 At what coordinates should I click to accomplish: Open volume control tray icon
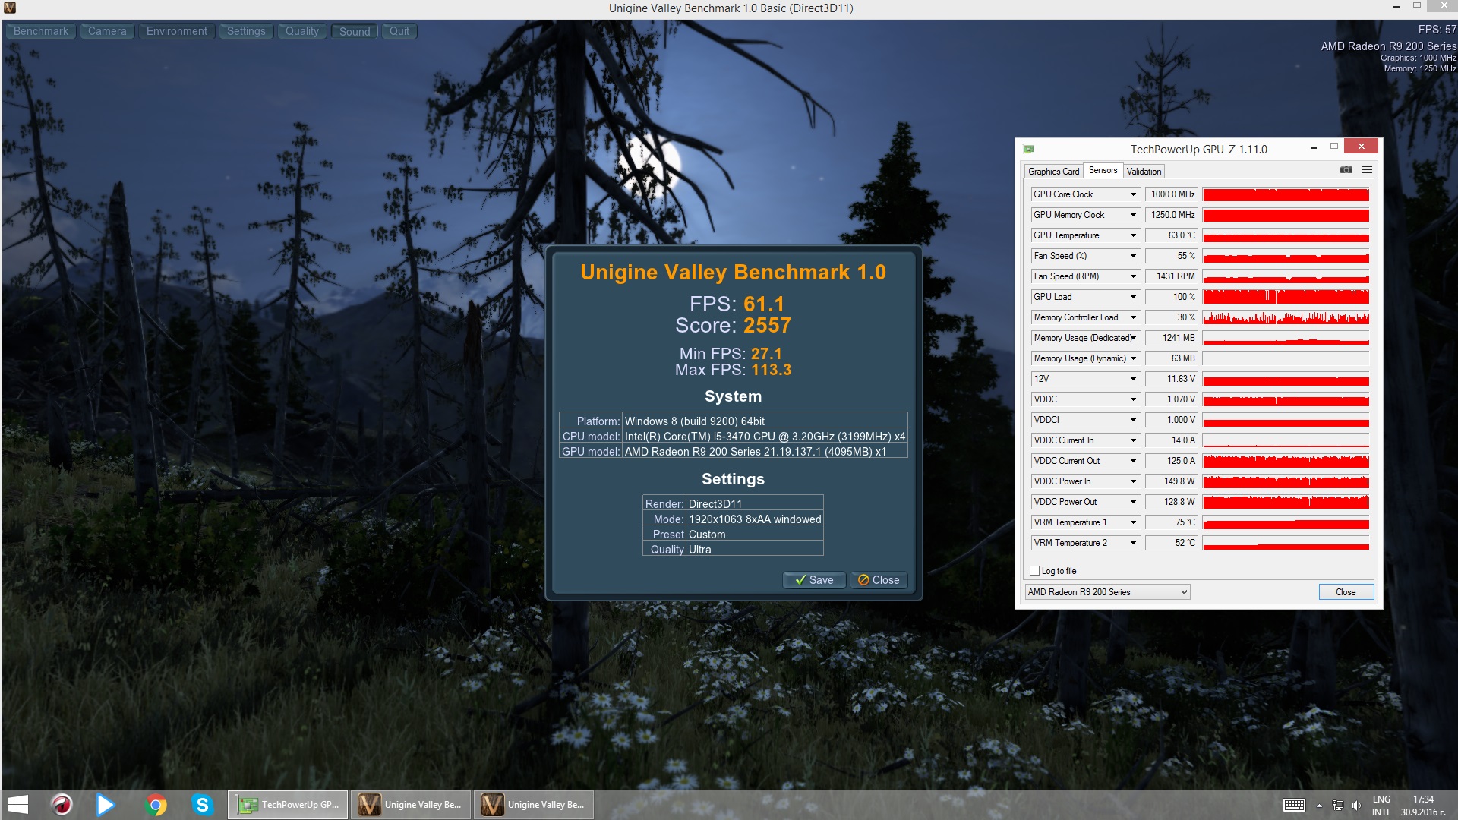click(x=1357, y=806)
